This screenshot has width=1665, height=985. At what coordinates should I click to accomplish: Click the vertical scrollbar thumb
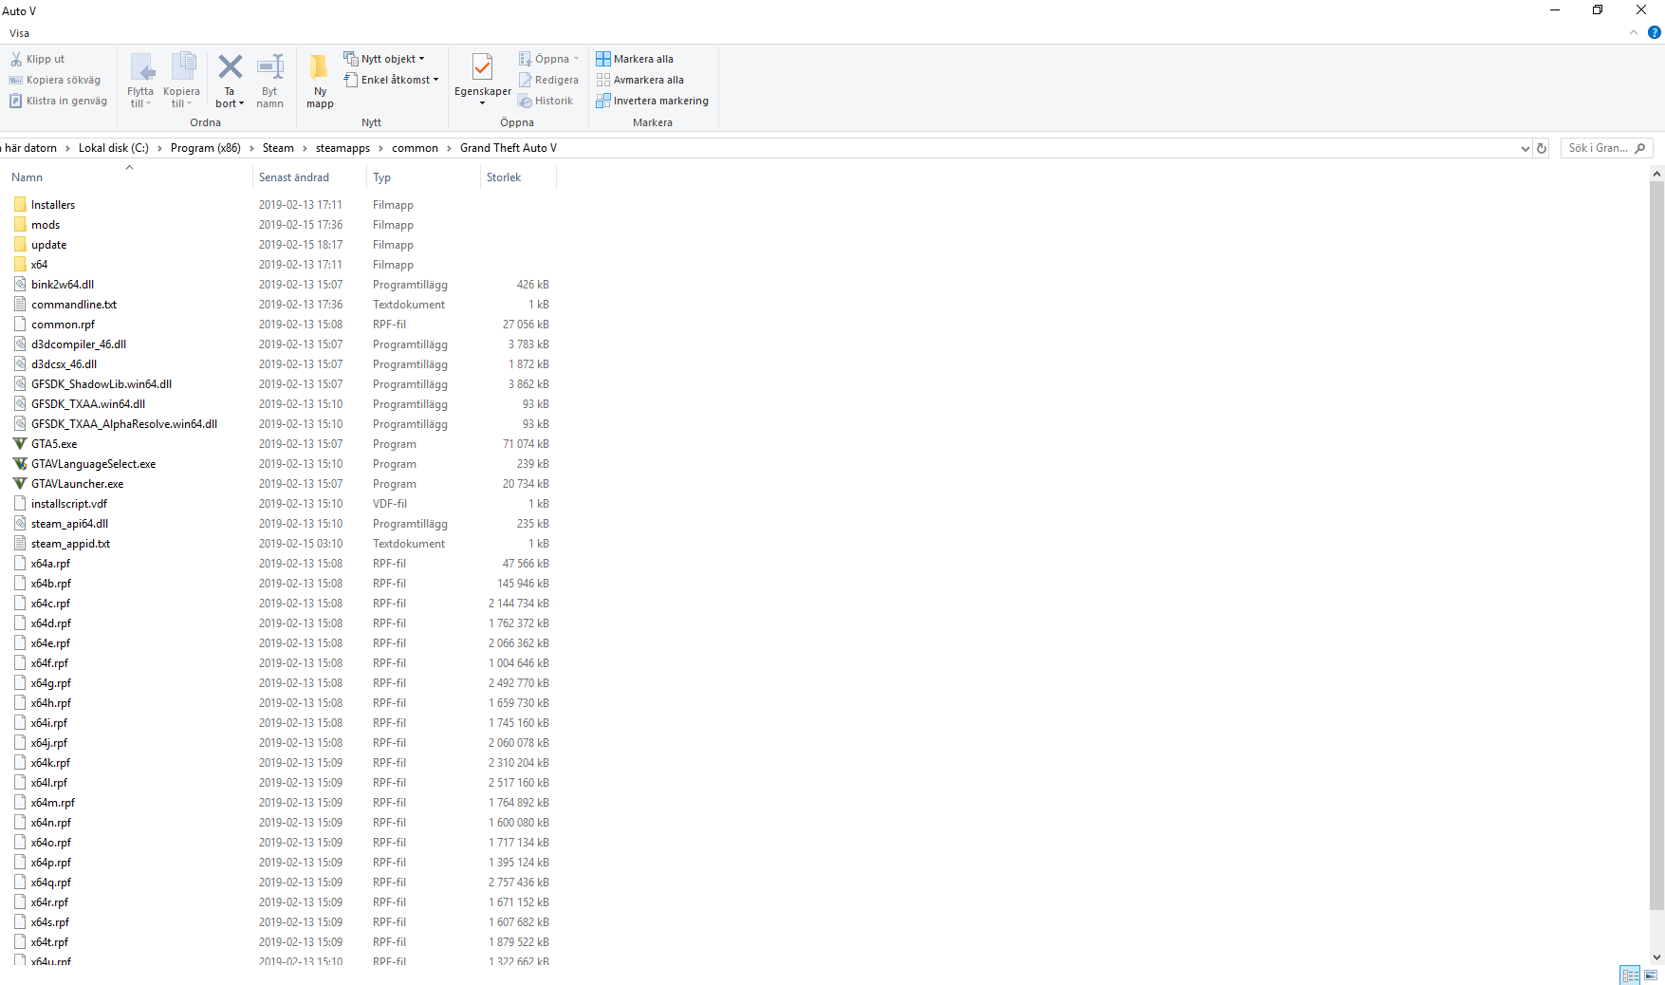pyautogui.click(x=1656, y=546)
